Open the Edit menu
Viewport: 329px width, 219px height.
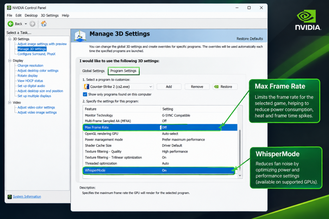point(18,15)
